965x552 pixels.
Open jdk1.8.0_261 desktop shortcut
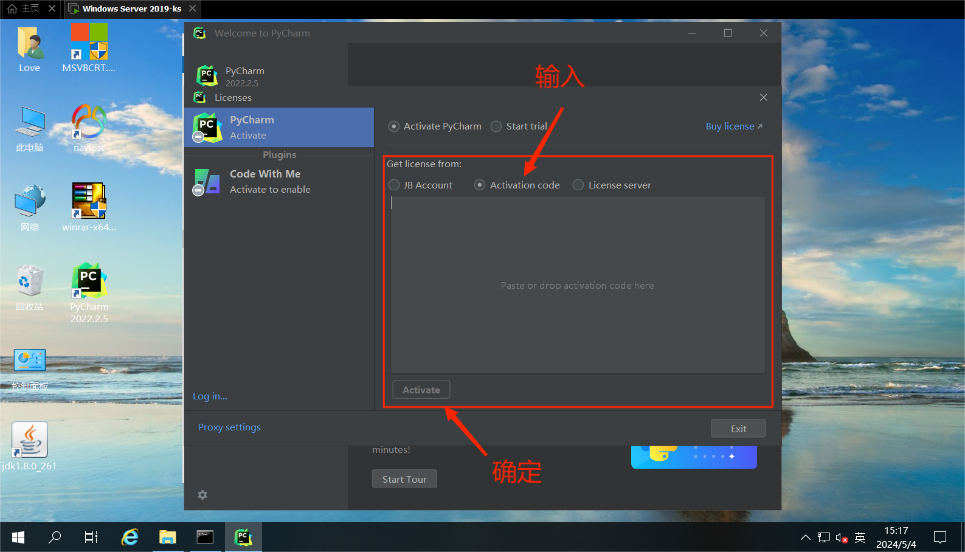[x=29, y=447]
